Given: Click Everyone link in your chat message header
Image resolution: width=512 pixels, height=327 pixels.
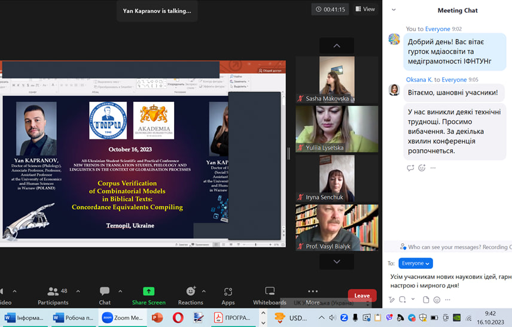Looking at the screenshot, I should click(437, 29).
